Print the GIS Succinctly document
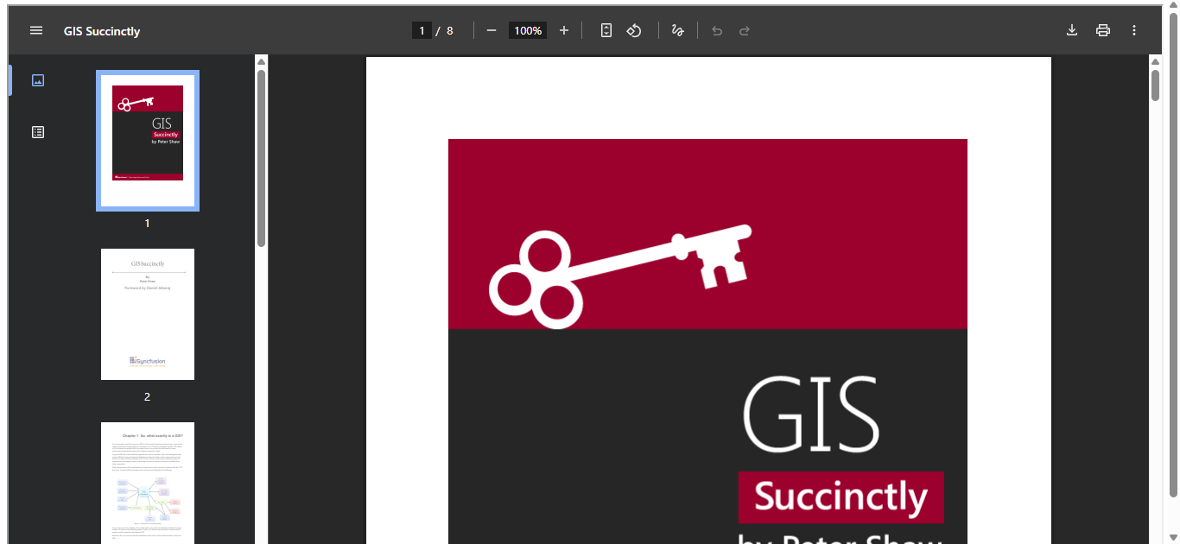The image size is (1180, 544). (x=1103, y=30)
